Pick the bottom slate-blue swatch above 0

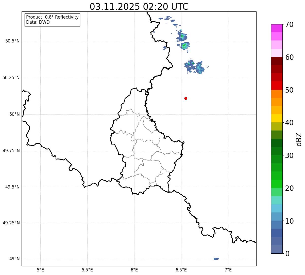pos(277,249)
